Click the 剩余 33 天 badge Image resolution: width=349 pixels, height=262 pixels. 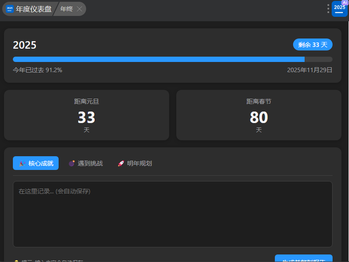313,45
